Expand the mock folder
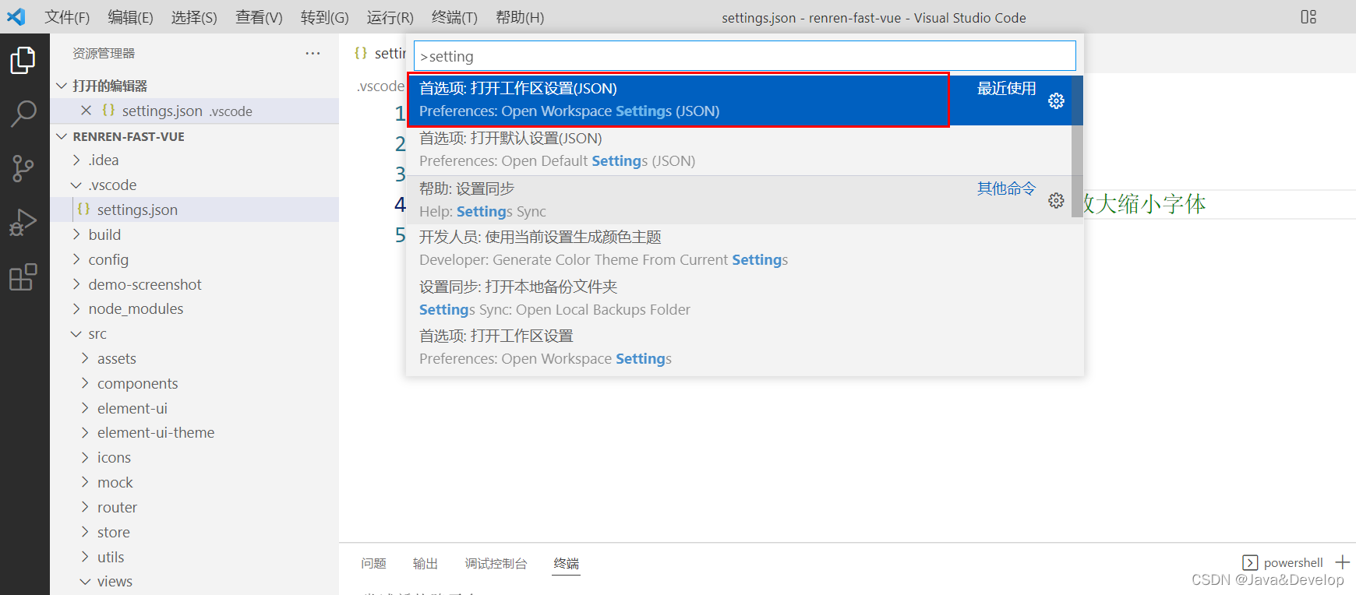The image size is (1356, 595). point(85,482)
